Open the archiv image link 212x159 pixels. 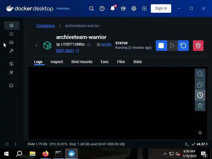pyautogui.click(x=106, y=44)
